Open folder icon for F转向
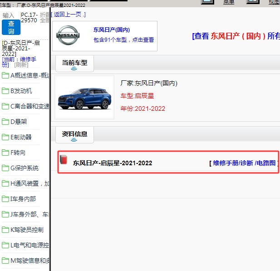The image size is (280, 271). pos(5,153)
